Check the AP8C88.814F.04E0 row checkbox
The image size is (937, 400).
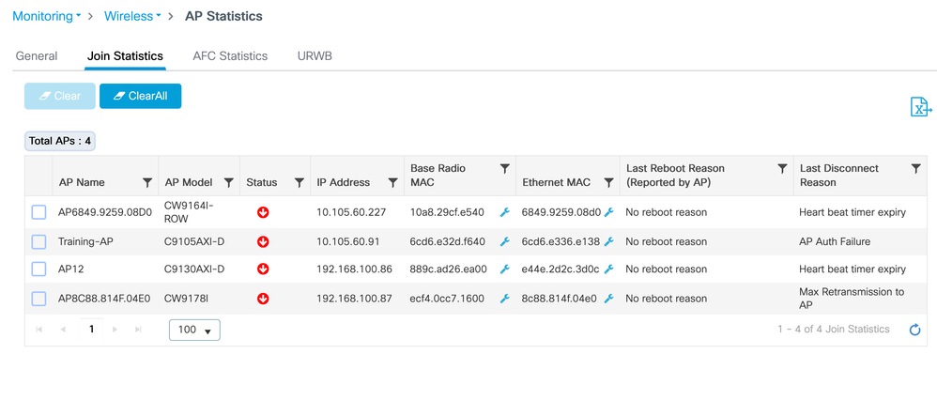[38, 299]
